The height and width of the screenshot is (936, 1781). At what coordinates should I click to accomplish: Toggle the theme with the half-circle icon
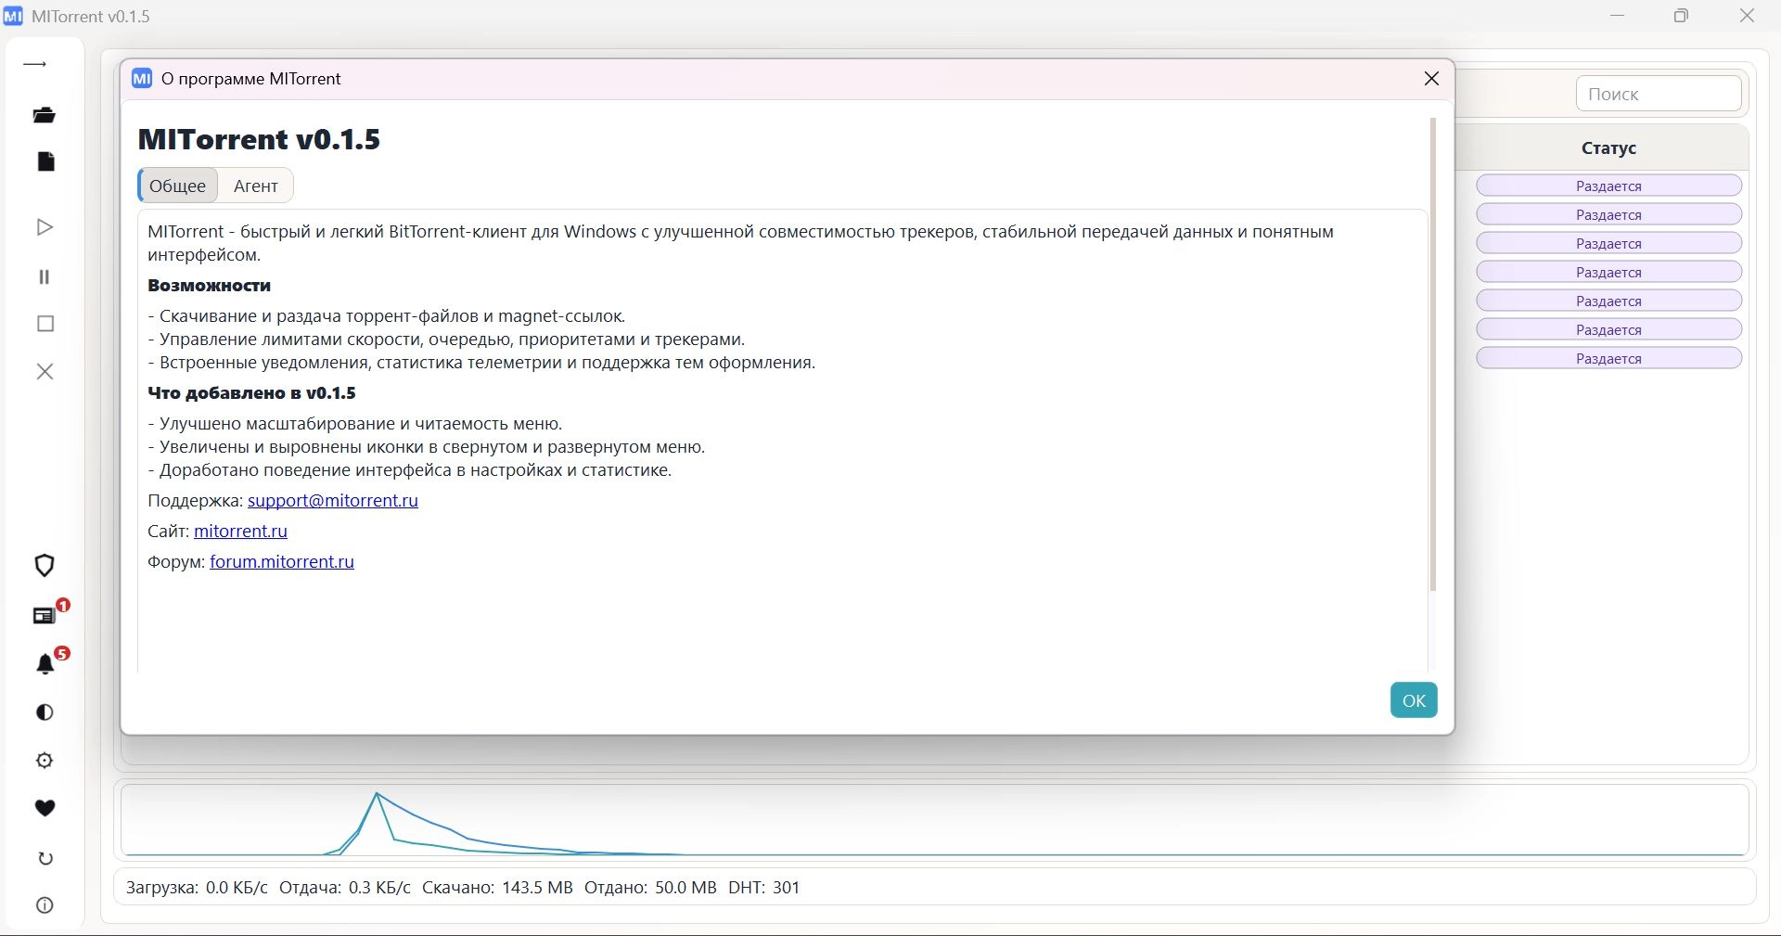[x=45, y=712]
